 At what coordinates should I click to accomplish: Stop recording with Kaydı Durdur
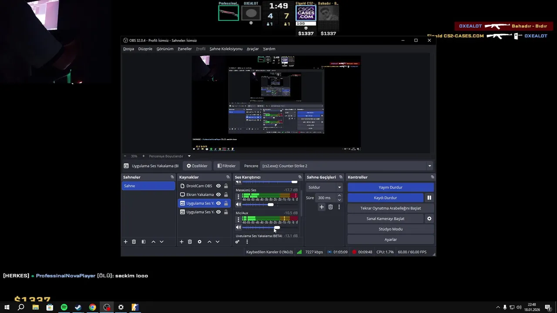pyautogui.click(x=385, y=198)
